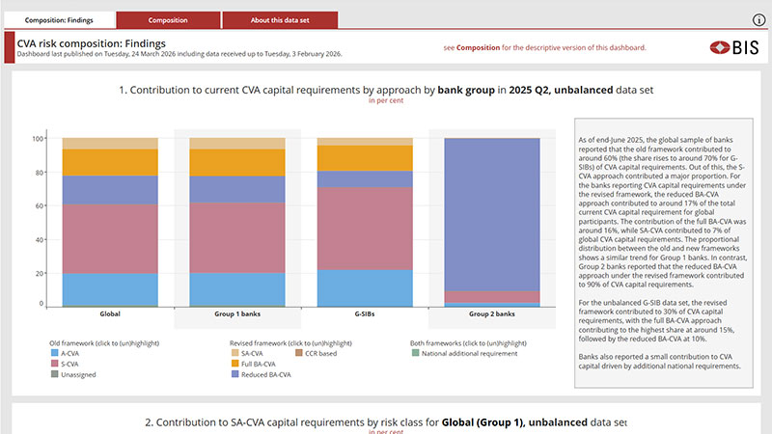This screenshot has width=772, height=434.
Task: Click Group 2 banks' Reduced BA-CVA segment
Action: pos(492,214)
